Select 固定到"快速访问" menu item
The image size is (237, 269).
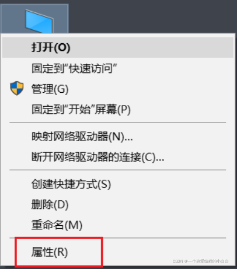[x=118, y=68]
